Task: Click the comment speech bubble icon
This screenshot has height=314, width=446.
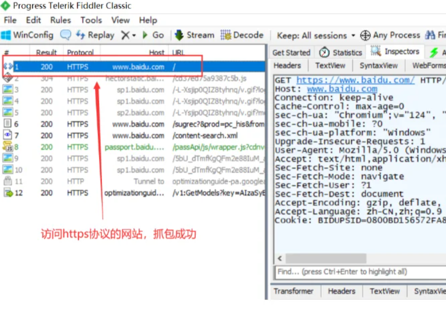Action: pyautogui.click(x=66, y=35)
